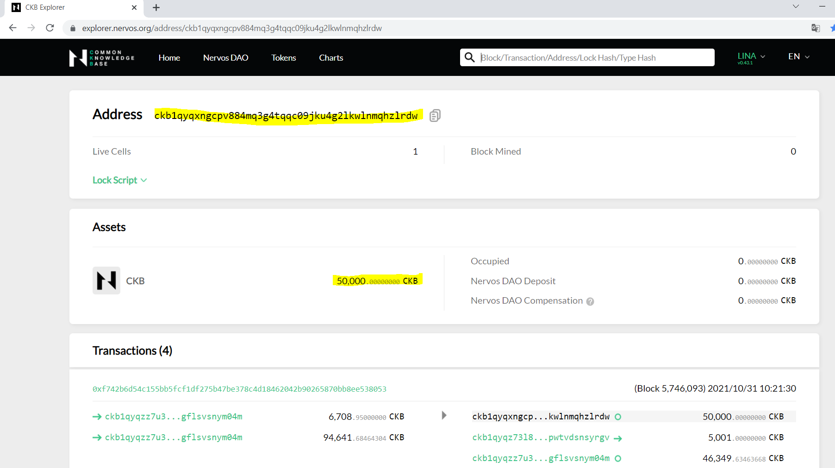Screen dimensions: 835x468
Task: Click the page reload icon
Action: coord(50,28)
